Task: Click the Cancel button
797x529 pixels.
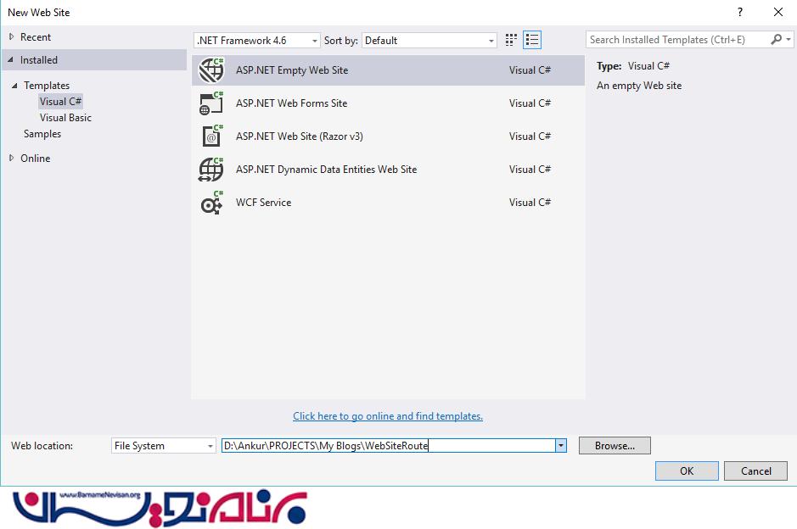Action: point(755,471)
